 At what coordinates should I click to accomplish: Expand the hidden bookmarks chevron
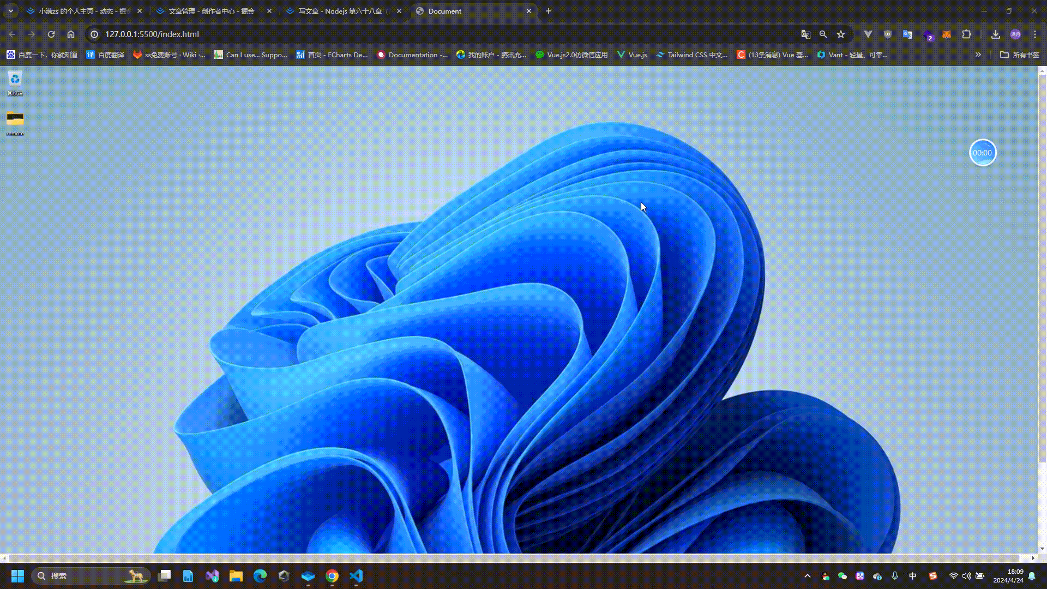pyautogui.click(x=978, y=55)
